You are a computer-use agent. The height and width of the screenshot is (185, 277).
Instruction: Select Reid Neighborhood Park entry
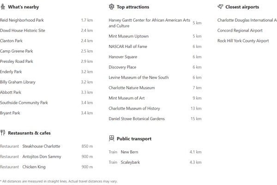[22, 20]
